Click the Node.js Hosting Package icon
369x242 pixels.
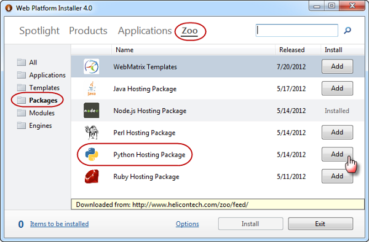tap(91, 110)
